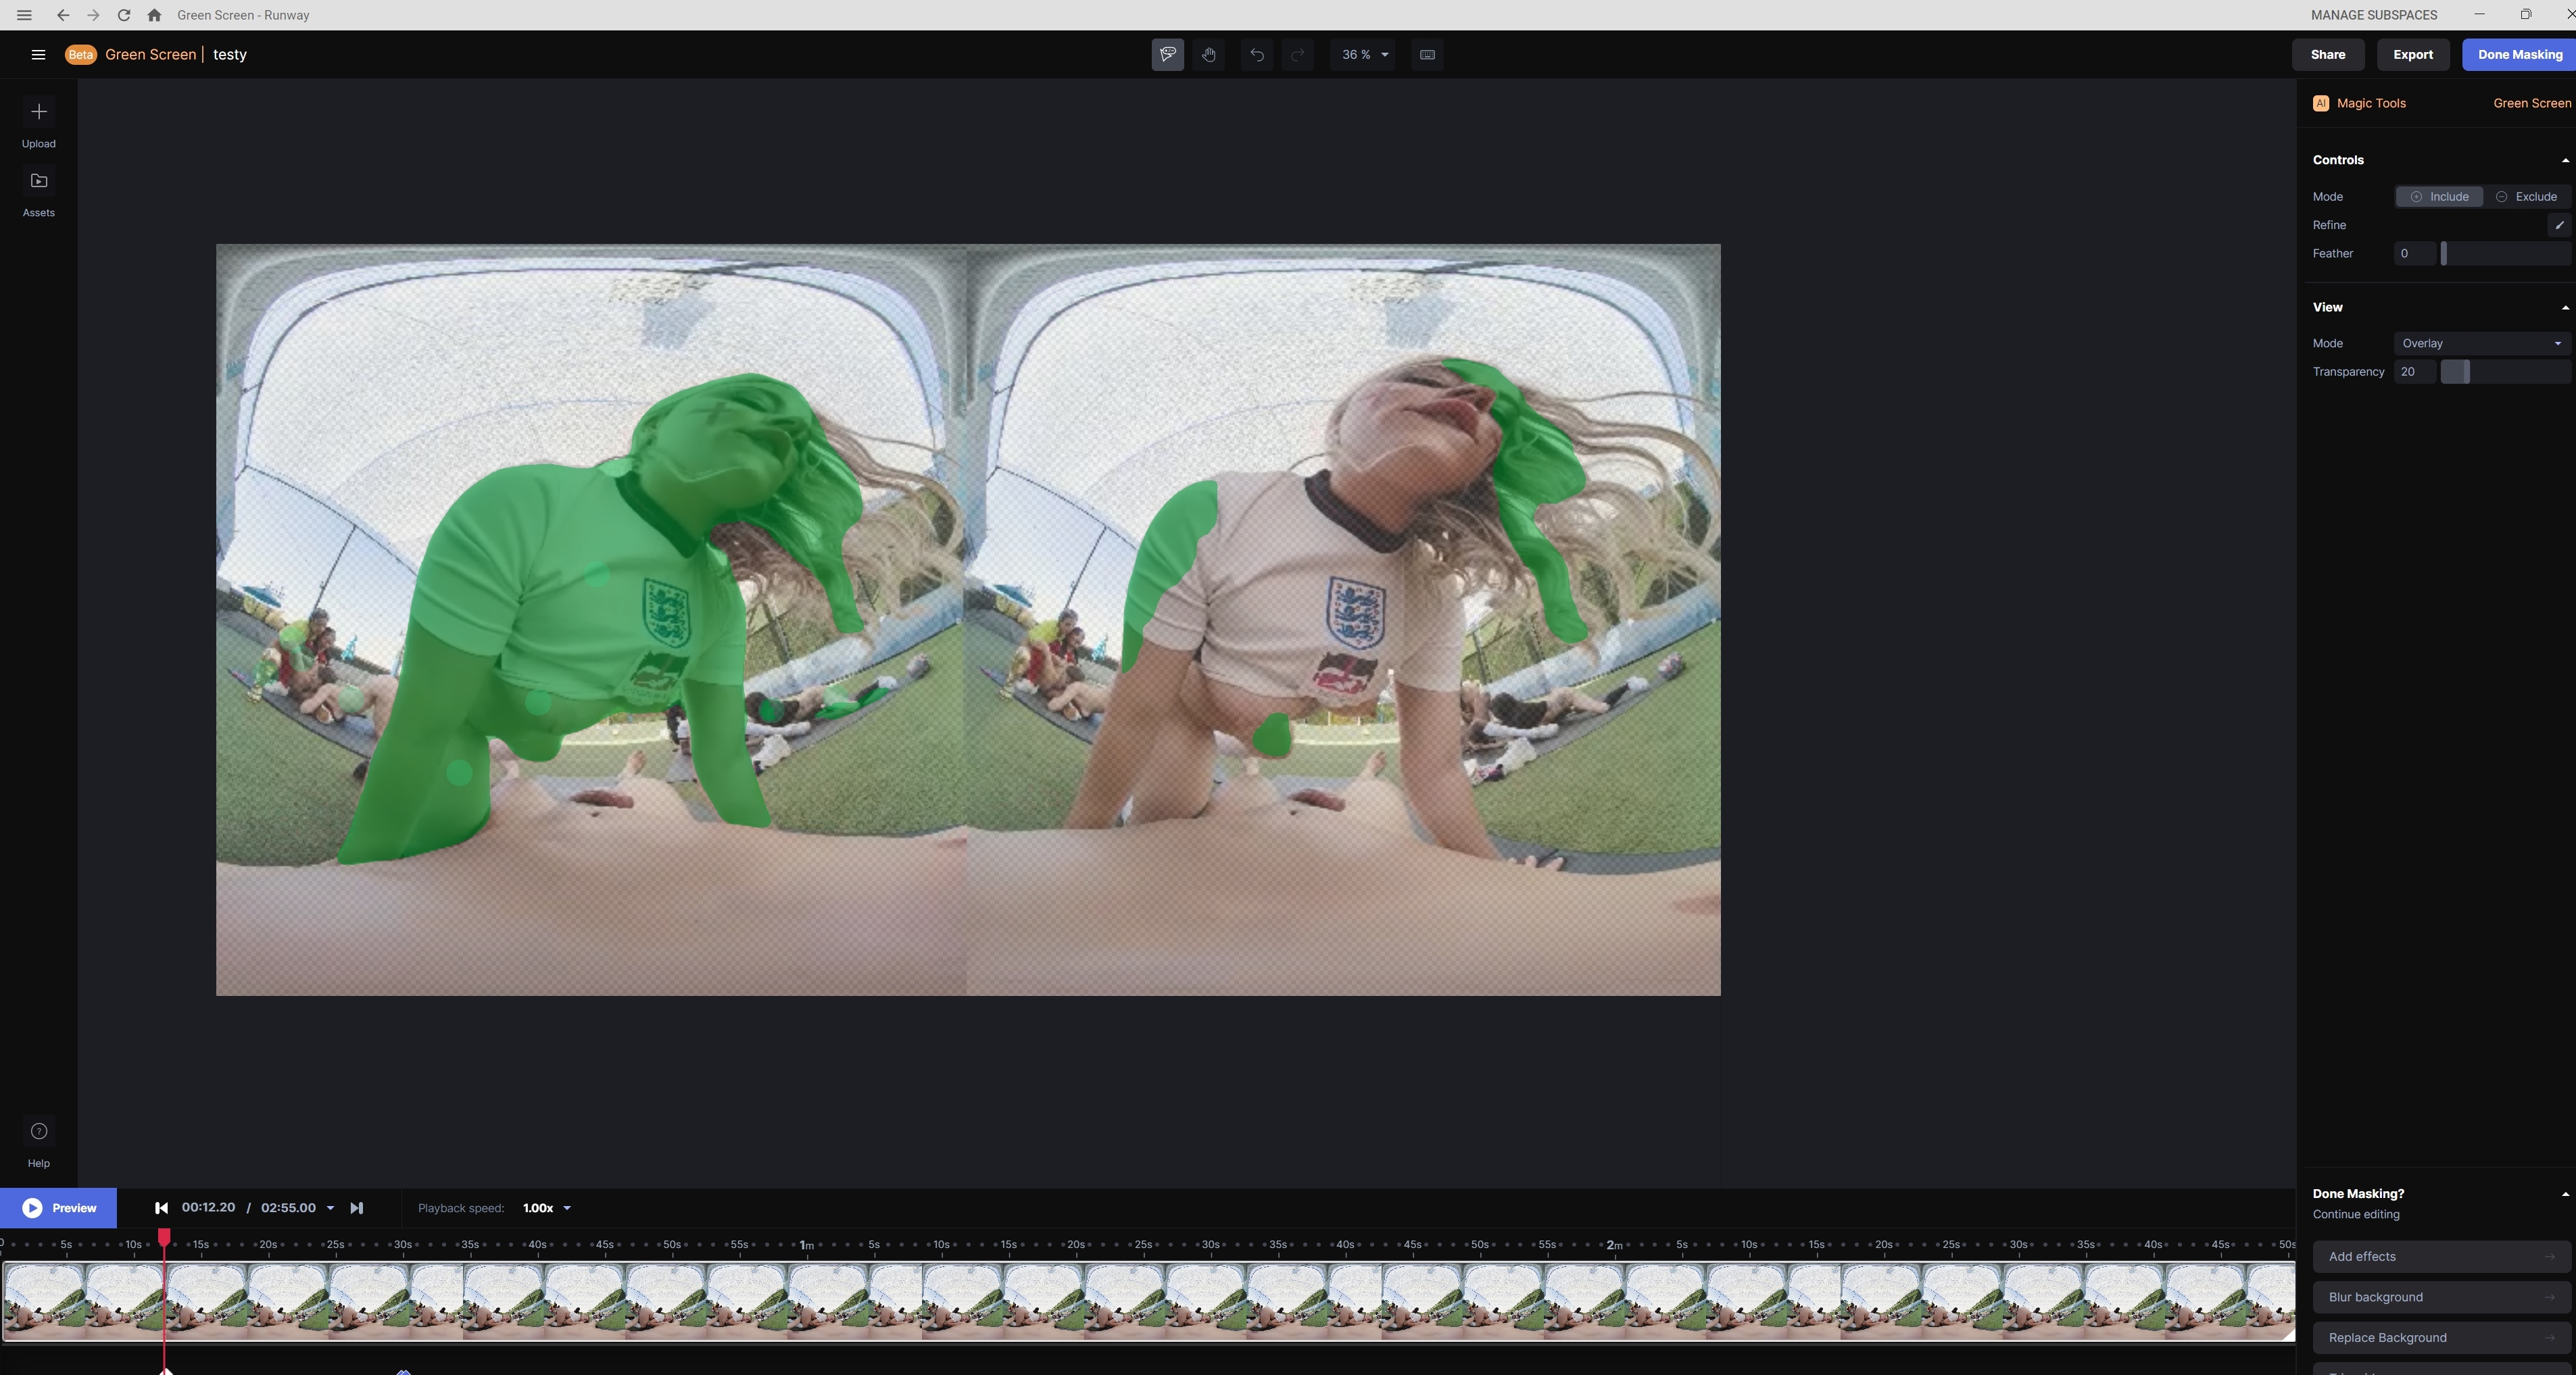Open MANAGE SUBSPACES
The image size is (2576, 1375).
[x=2373, y=15]
